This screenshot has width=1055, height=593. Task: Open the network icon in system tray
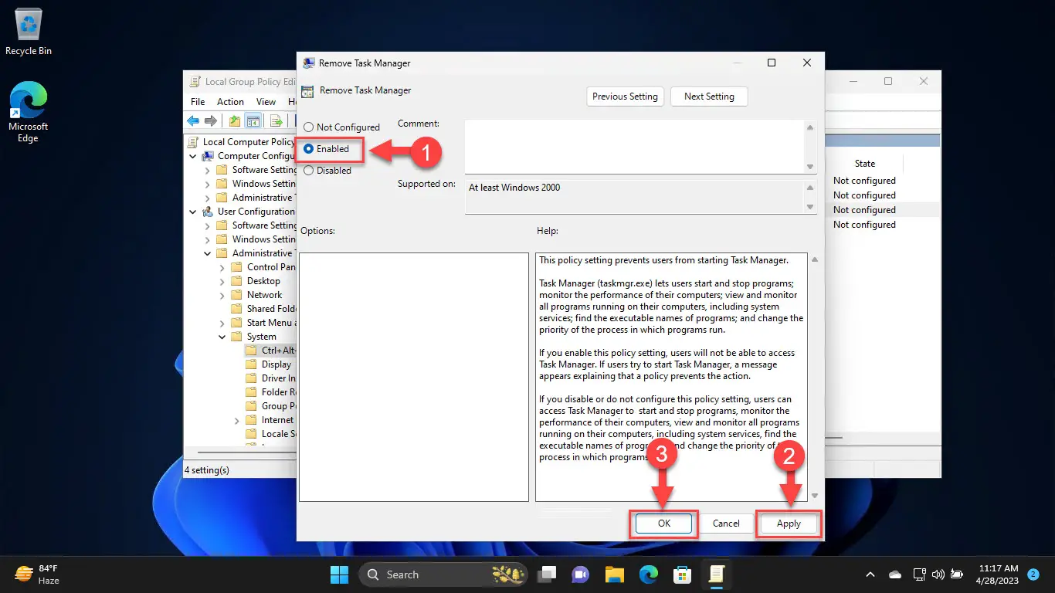point(919,574)
